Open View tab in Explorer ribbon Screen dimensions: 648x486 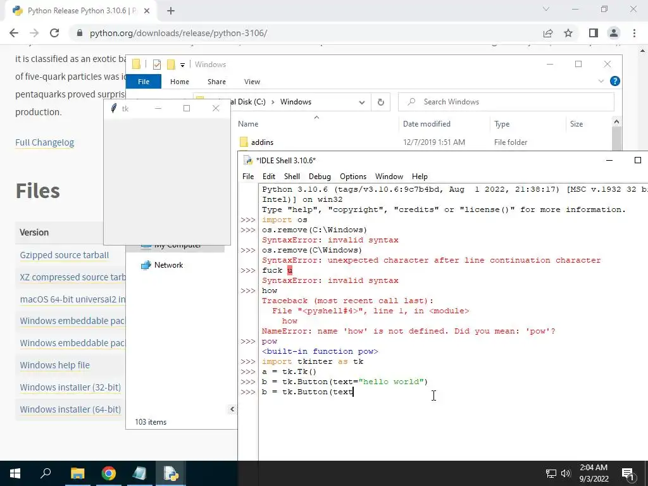click(x=252, y=82)
